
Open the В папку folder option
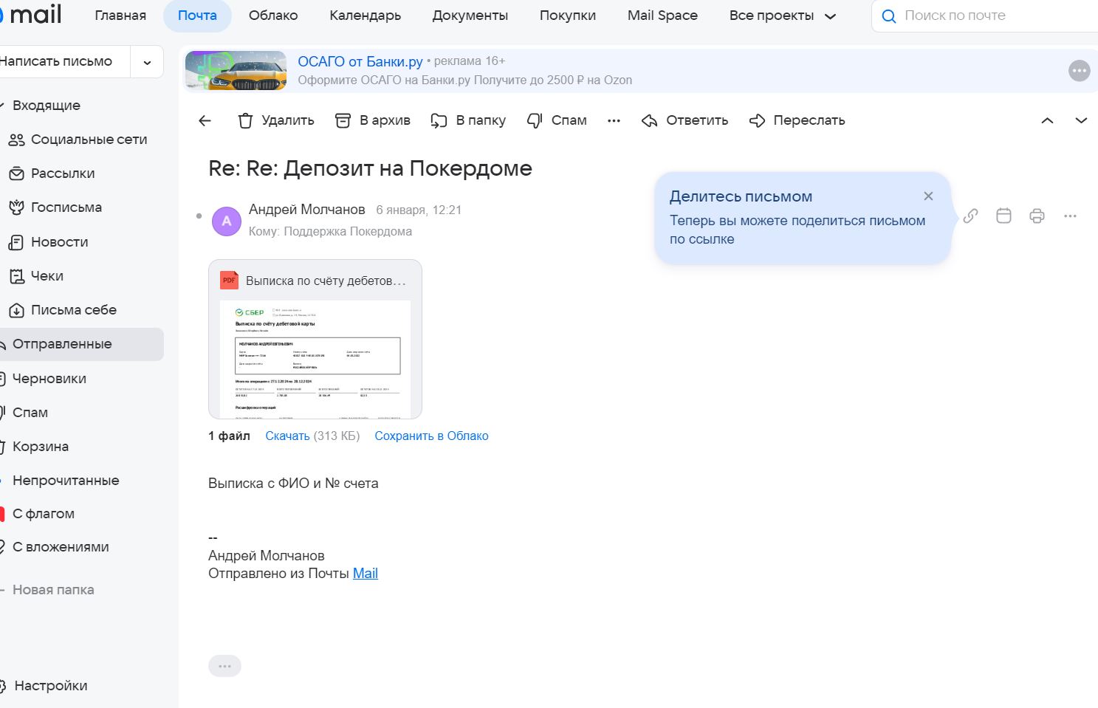pos(468,120)
